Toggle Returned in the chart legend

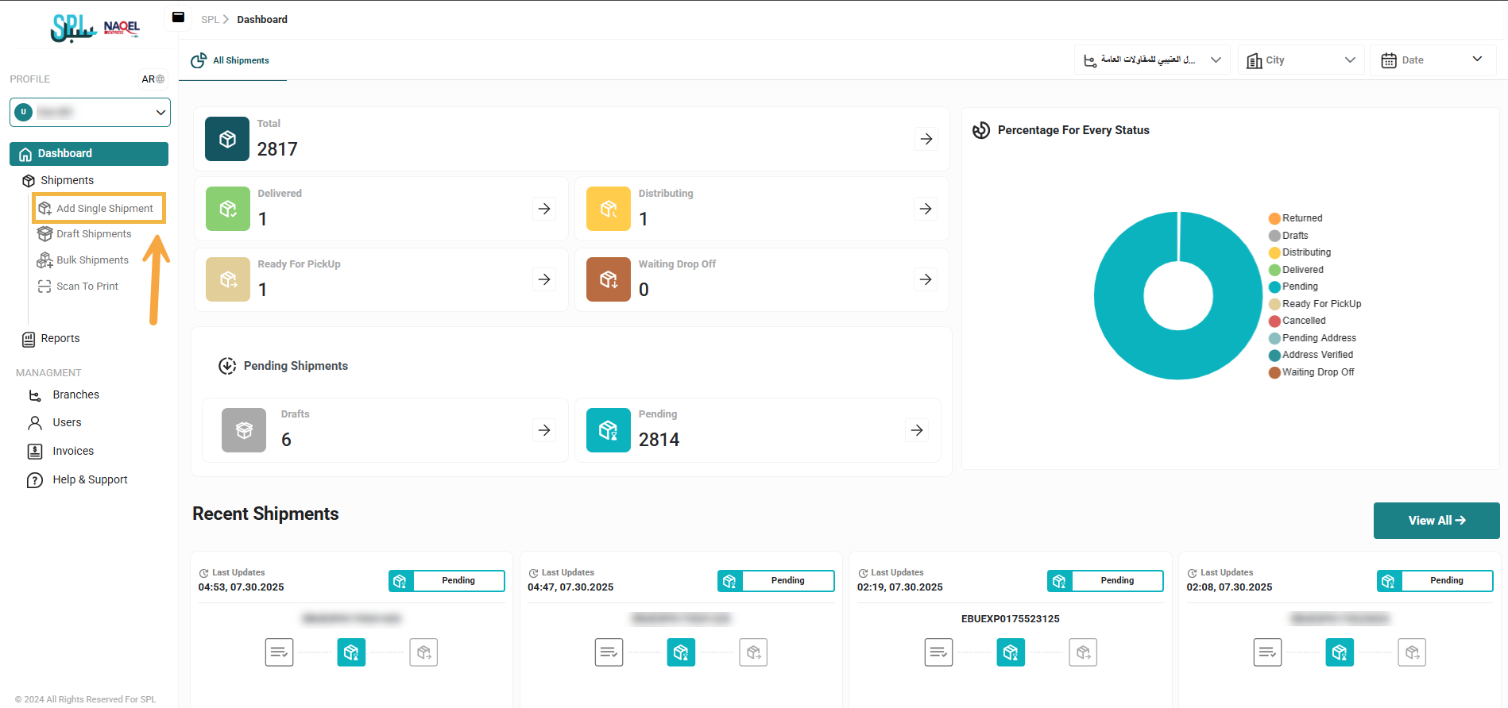pos(1301,218)
